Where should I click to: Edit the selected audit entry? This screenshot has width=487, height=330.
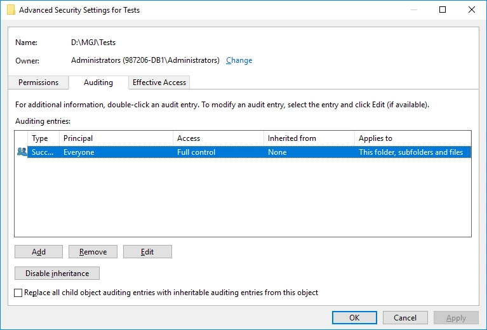click(x=147, y=252)
